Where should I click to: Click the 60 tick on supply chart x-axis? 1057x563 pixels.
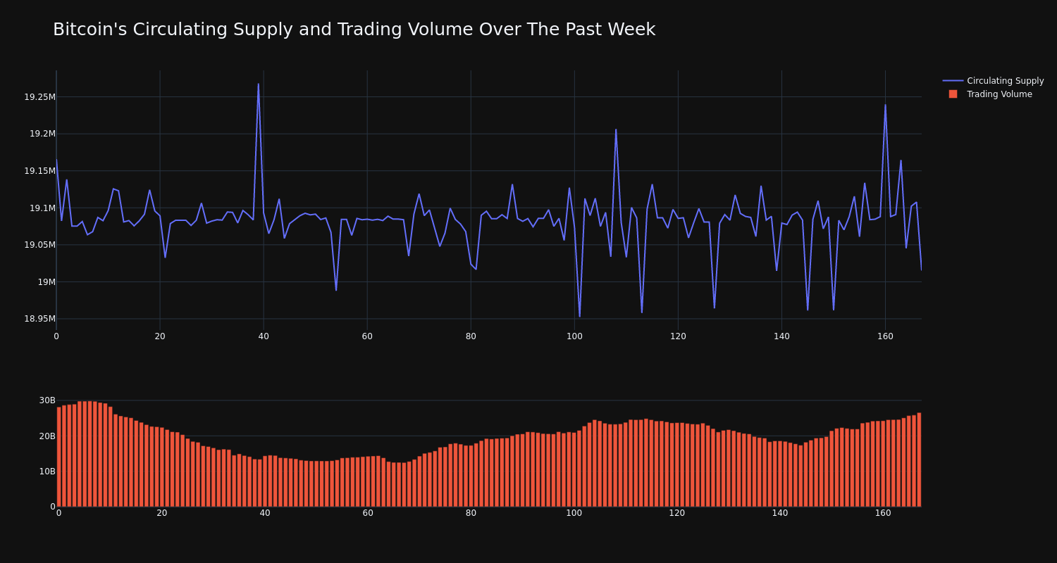click(x=367, y=336)
